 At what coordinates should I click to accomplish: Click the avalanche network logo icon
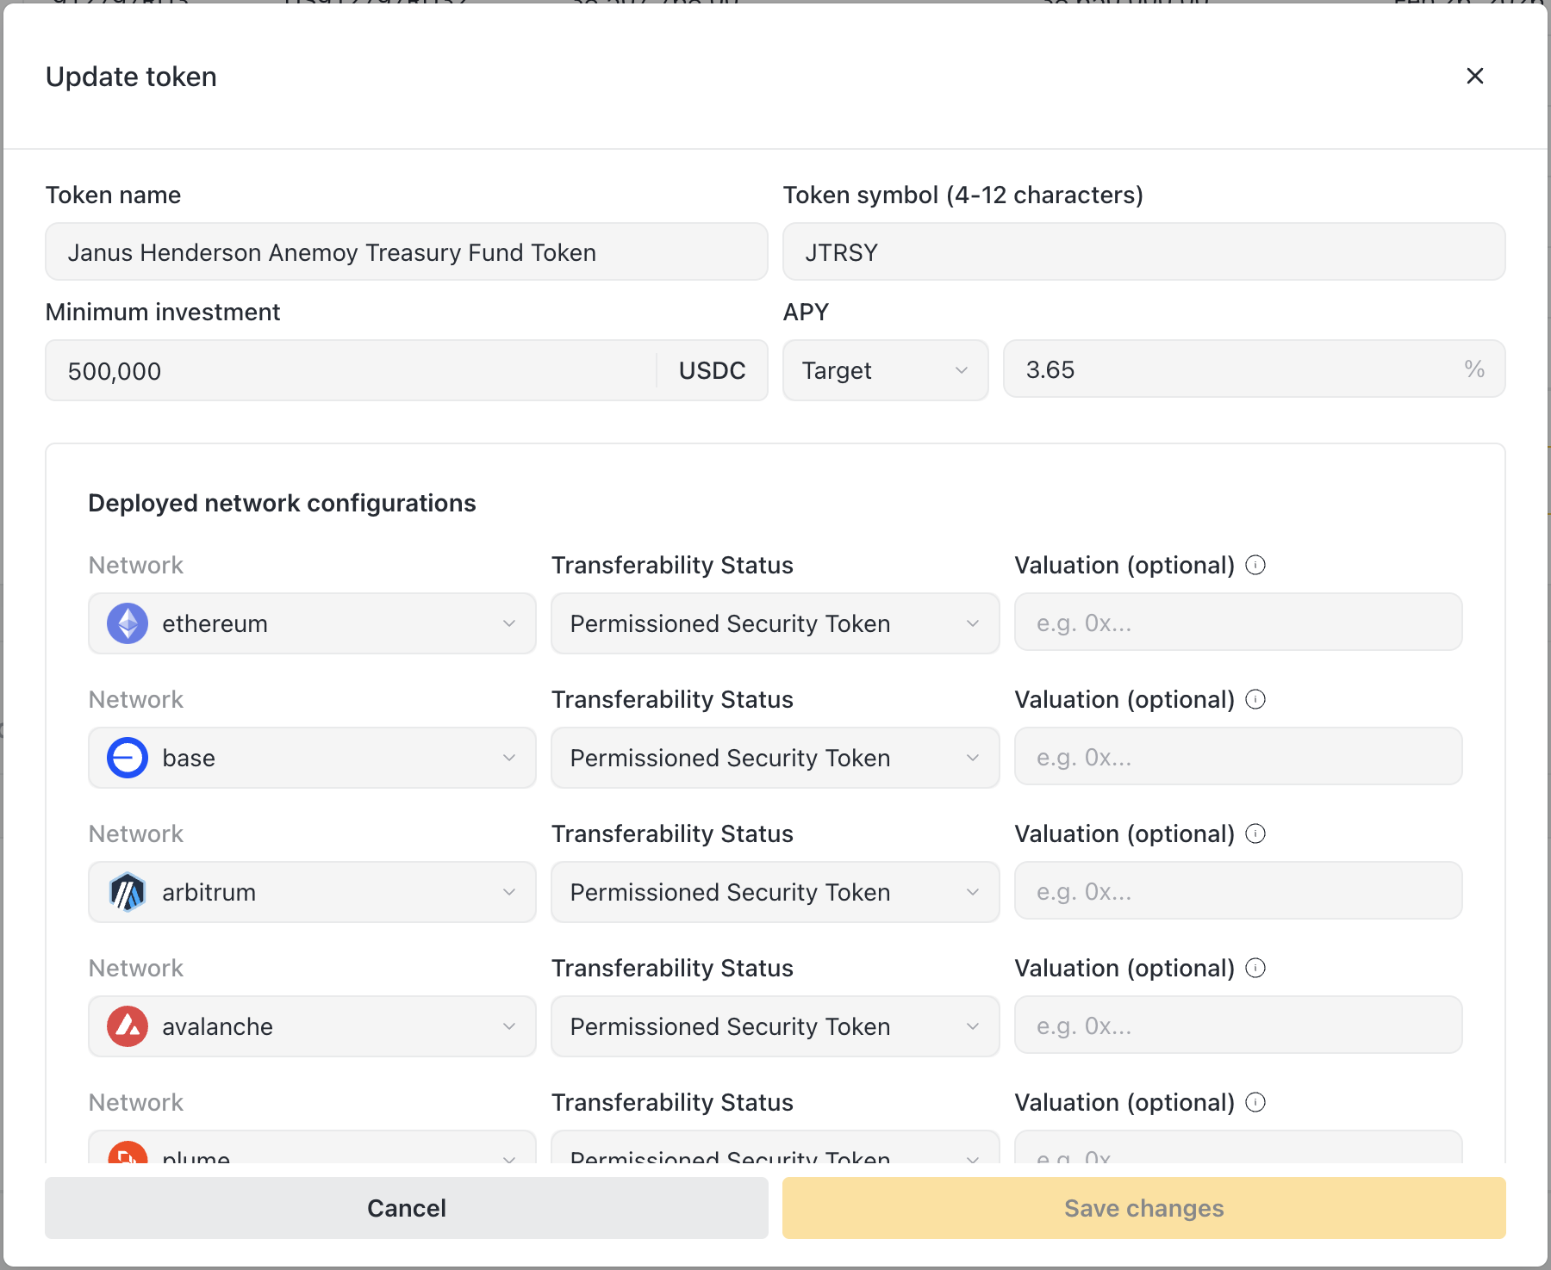[128, 1026]
